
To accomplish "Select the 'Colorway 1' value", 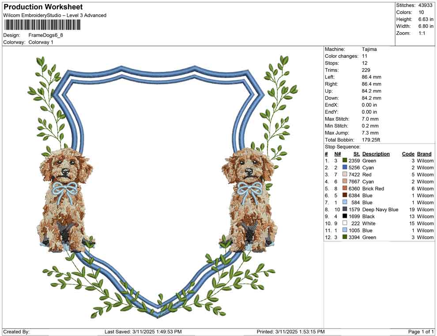I will 41,42.
